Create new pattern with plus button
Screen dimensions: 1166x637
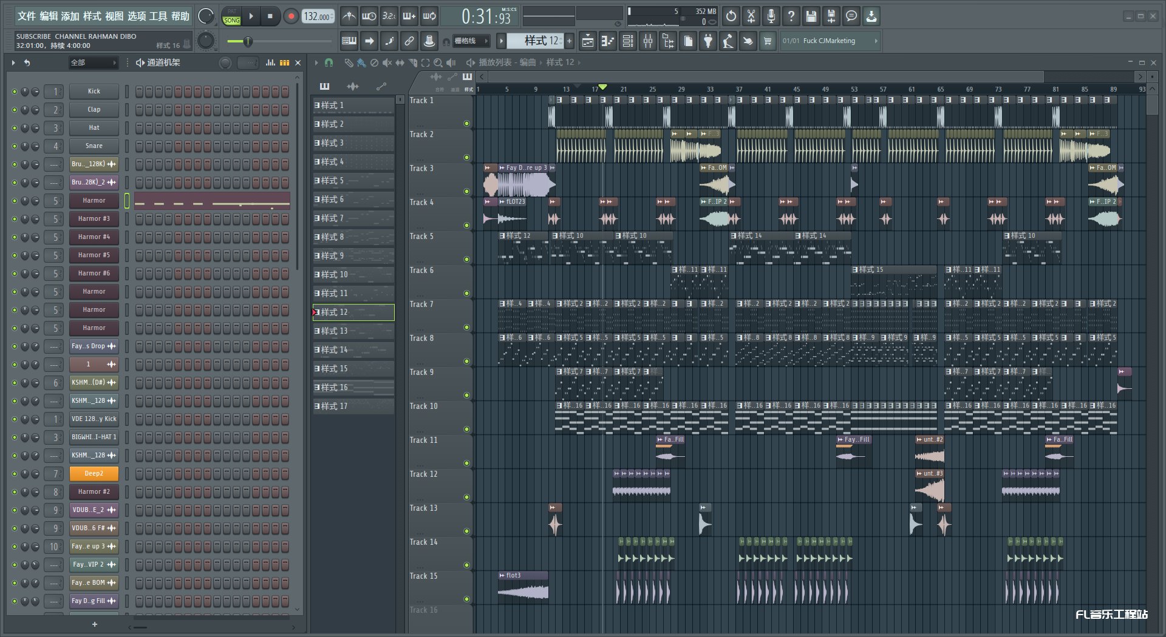(x=569, y=41)
